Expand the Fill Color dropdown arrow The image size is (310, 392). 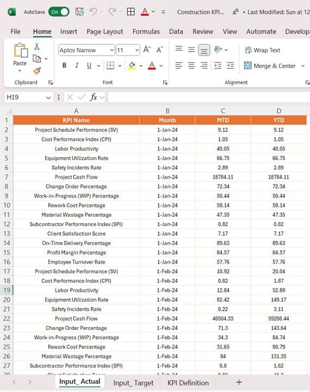pos(141,66)
